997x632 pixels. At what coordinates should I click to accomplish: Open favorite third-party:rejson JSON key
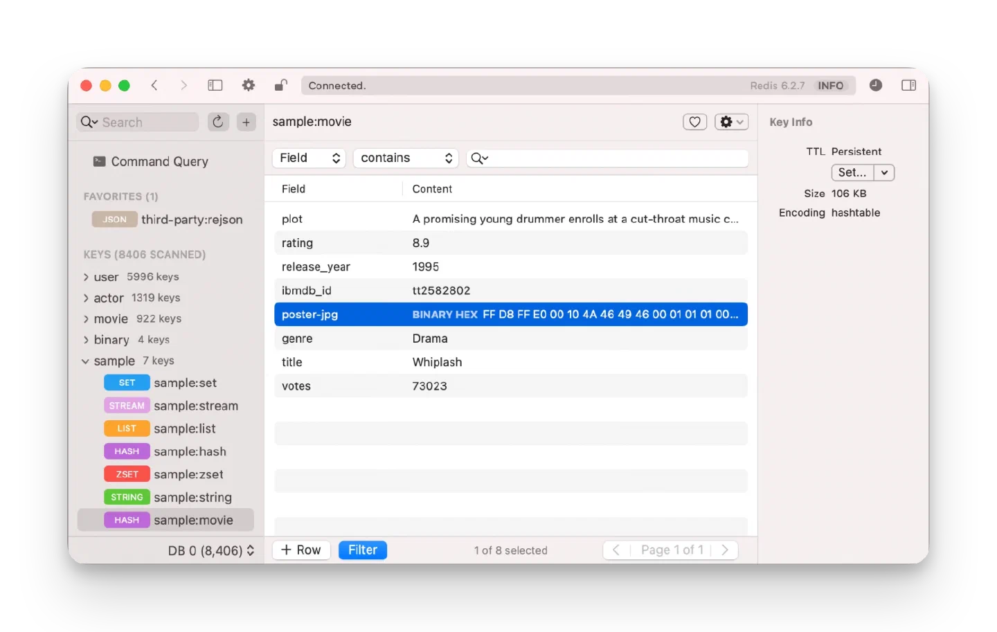[168, 219]
